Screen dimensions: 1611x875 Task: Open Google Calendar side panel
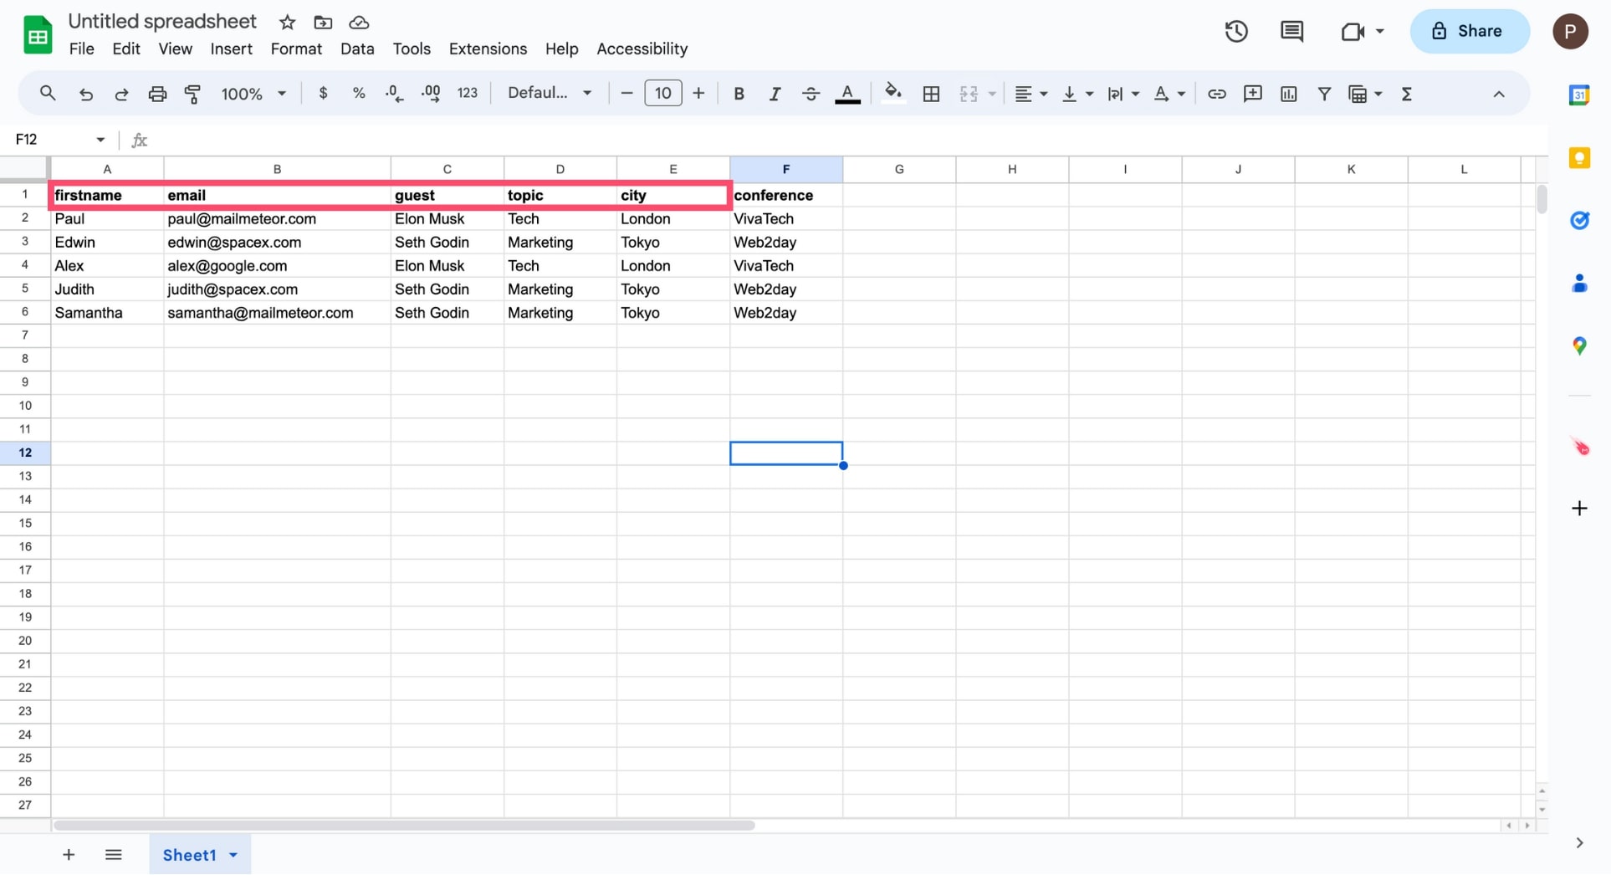pos(1579,95)
